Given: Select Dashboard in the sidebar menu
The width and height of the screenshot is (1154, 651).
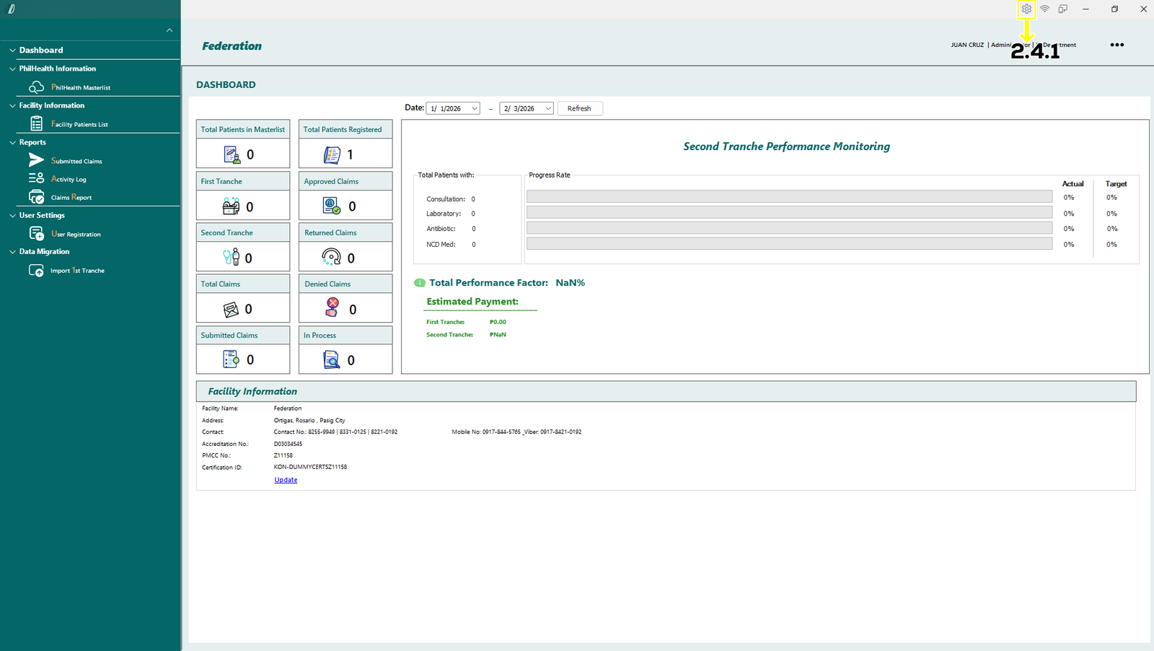Looking at the screenshot, I should click(x=41, y=51).
